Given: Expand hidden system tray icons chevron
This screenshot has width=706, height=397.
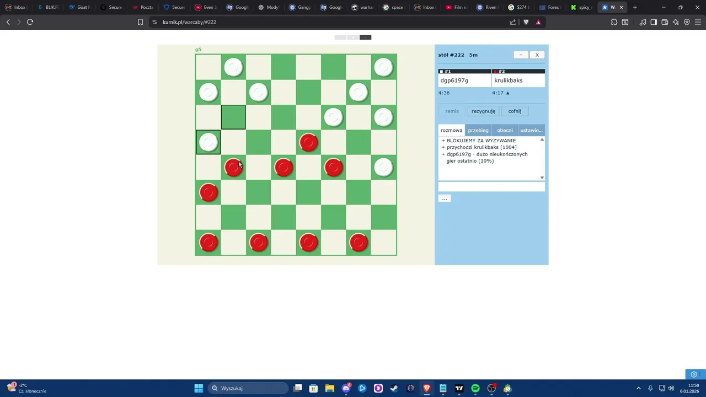Looking at the screenshot, I should 639,388.
